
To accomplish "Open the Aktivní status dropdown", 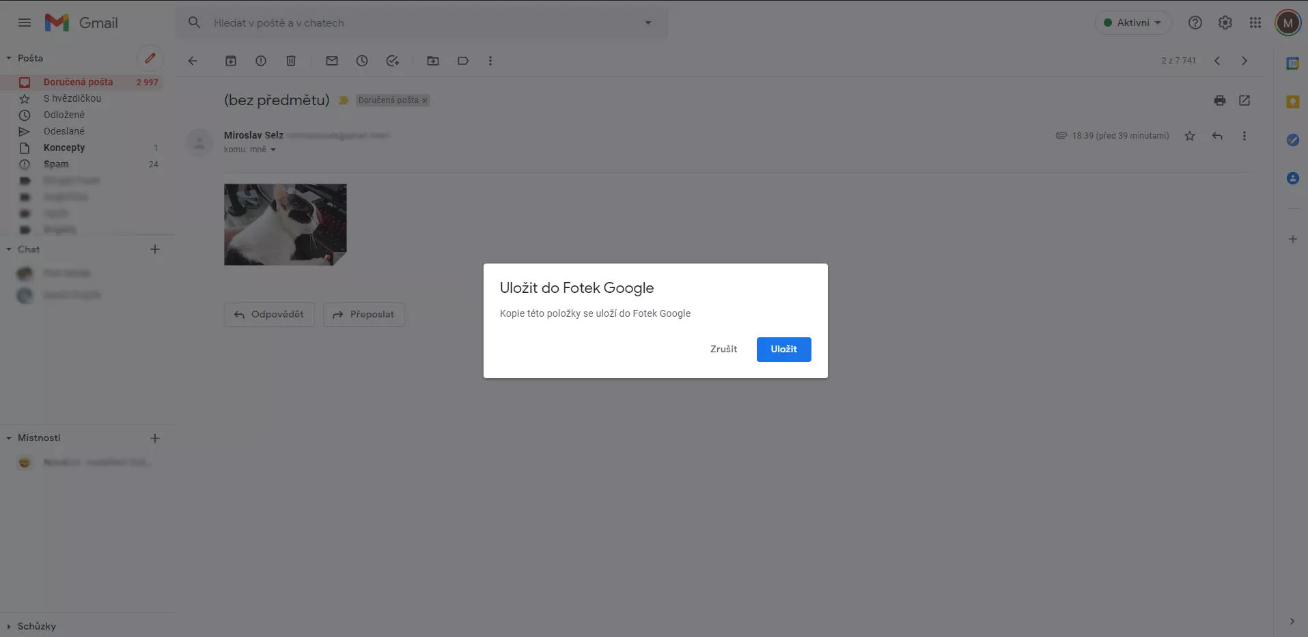I will (x=1133, y=23).
